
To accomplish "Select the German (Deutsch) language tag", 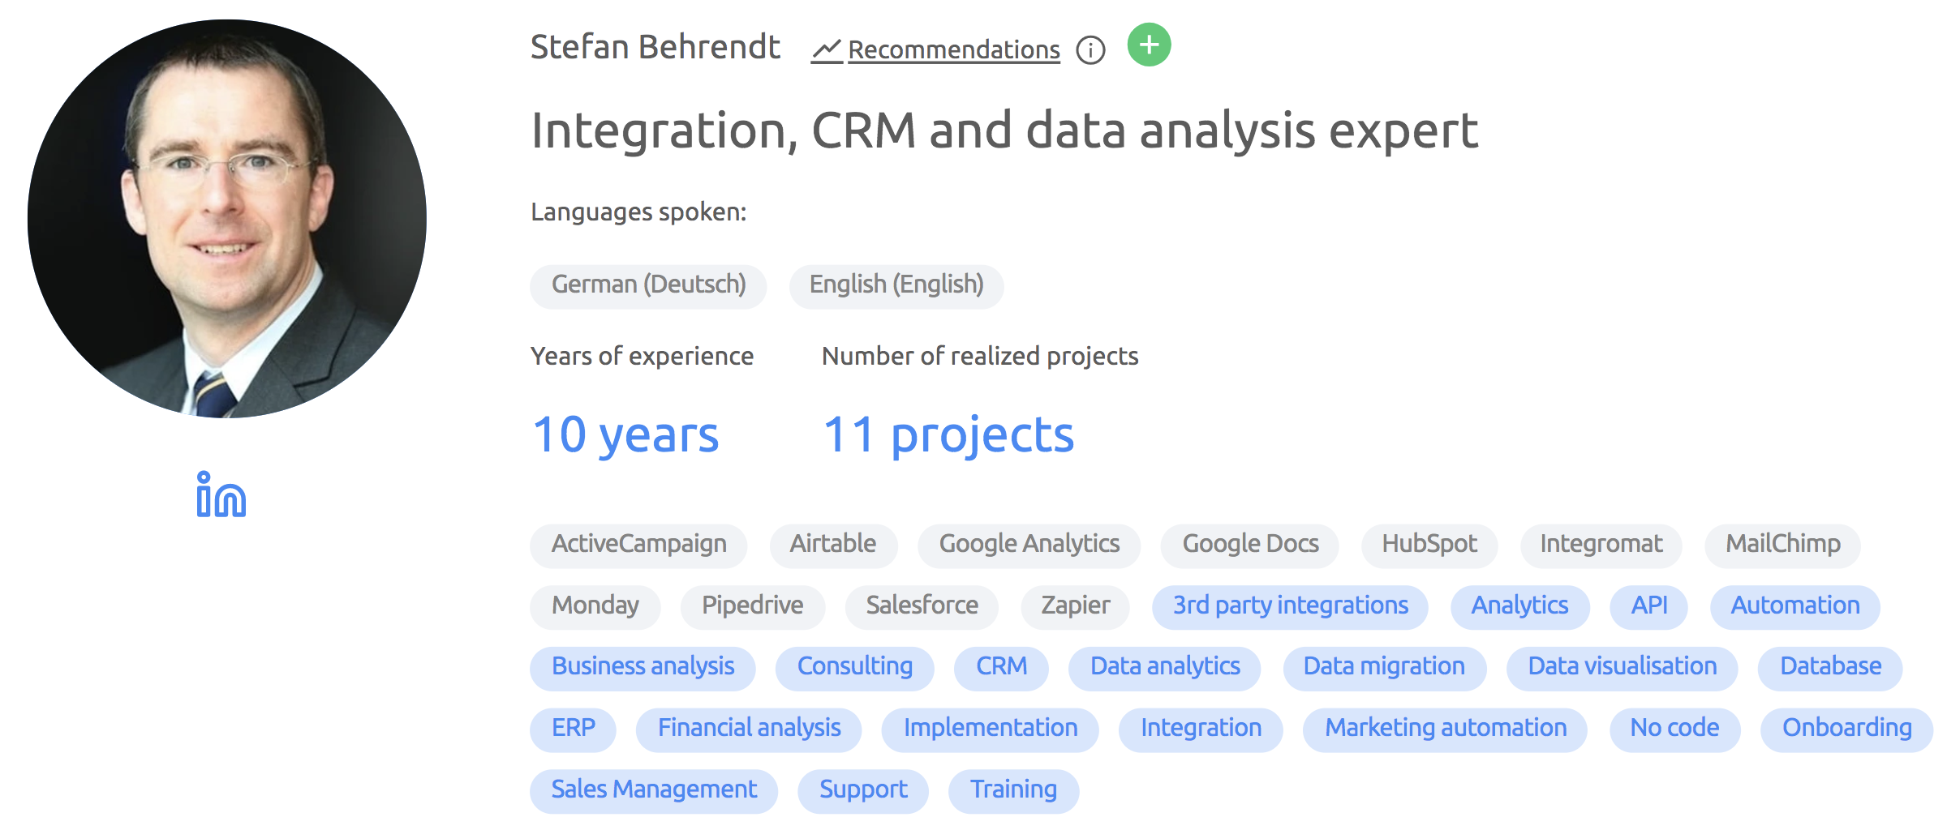I will coord(648,285).
